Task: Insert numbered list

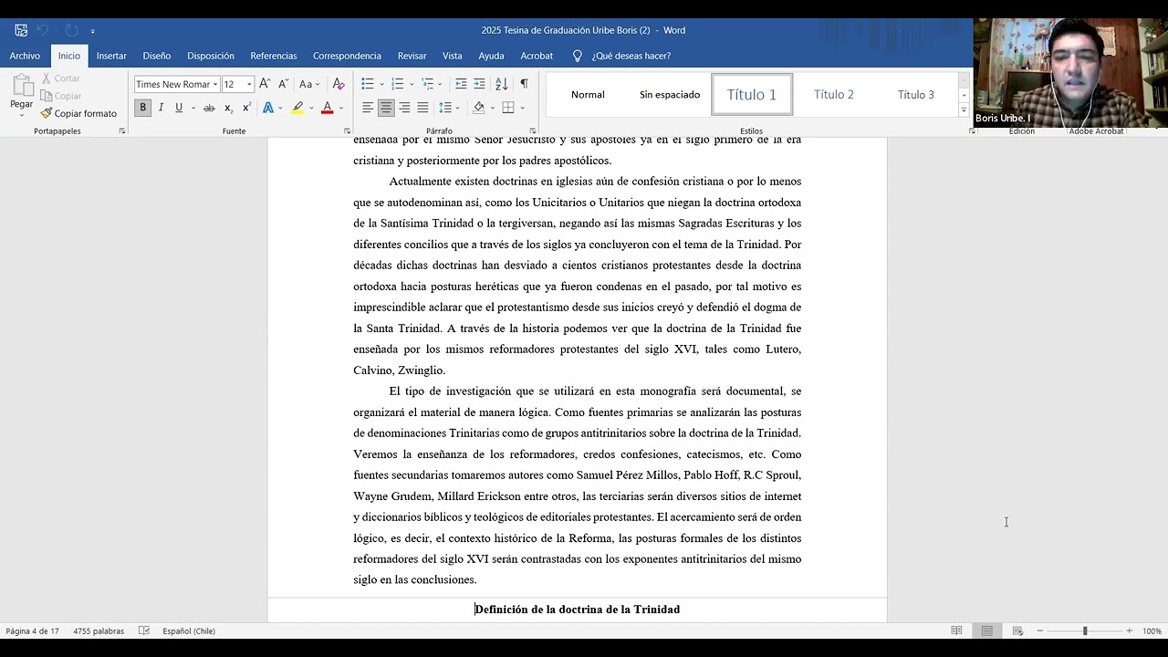Action: pyautogui.click(x=398, y=84)
